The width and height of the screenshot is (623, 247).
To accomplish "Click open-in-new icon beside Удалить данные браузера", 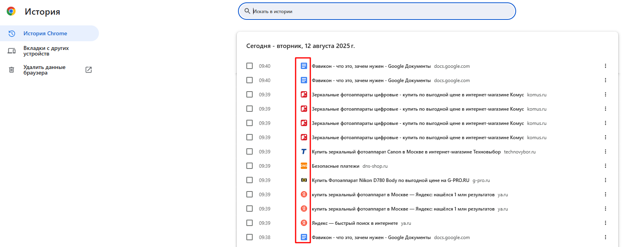I will 89,70.
